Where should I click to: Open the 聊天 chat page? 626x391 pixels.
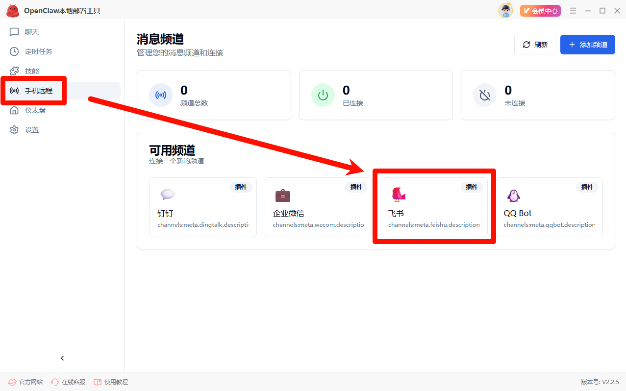click(x=31, y=32)
